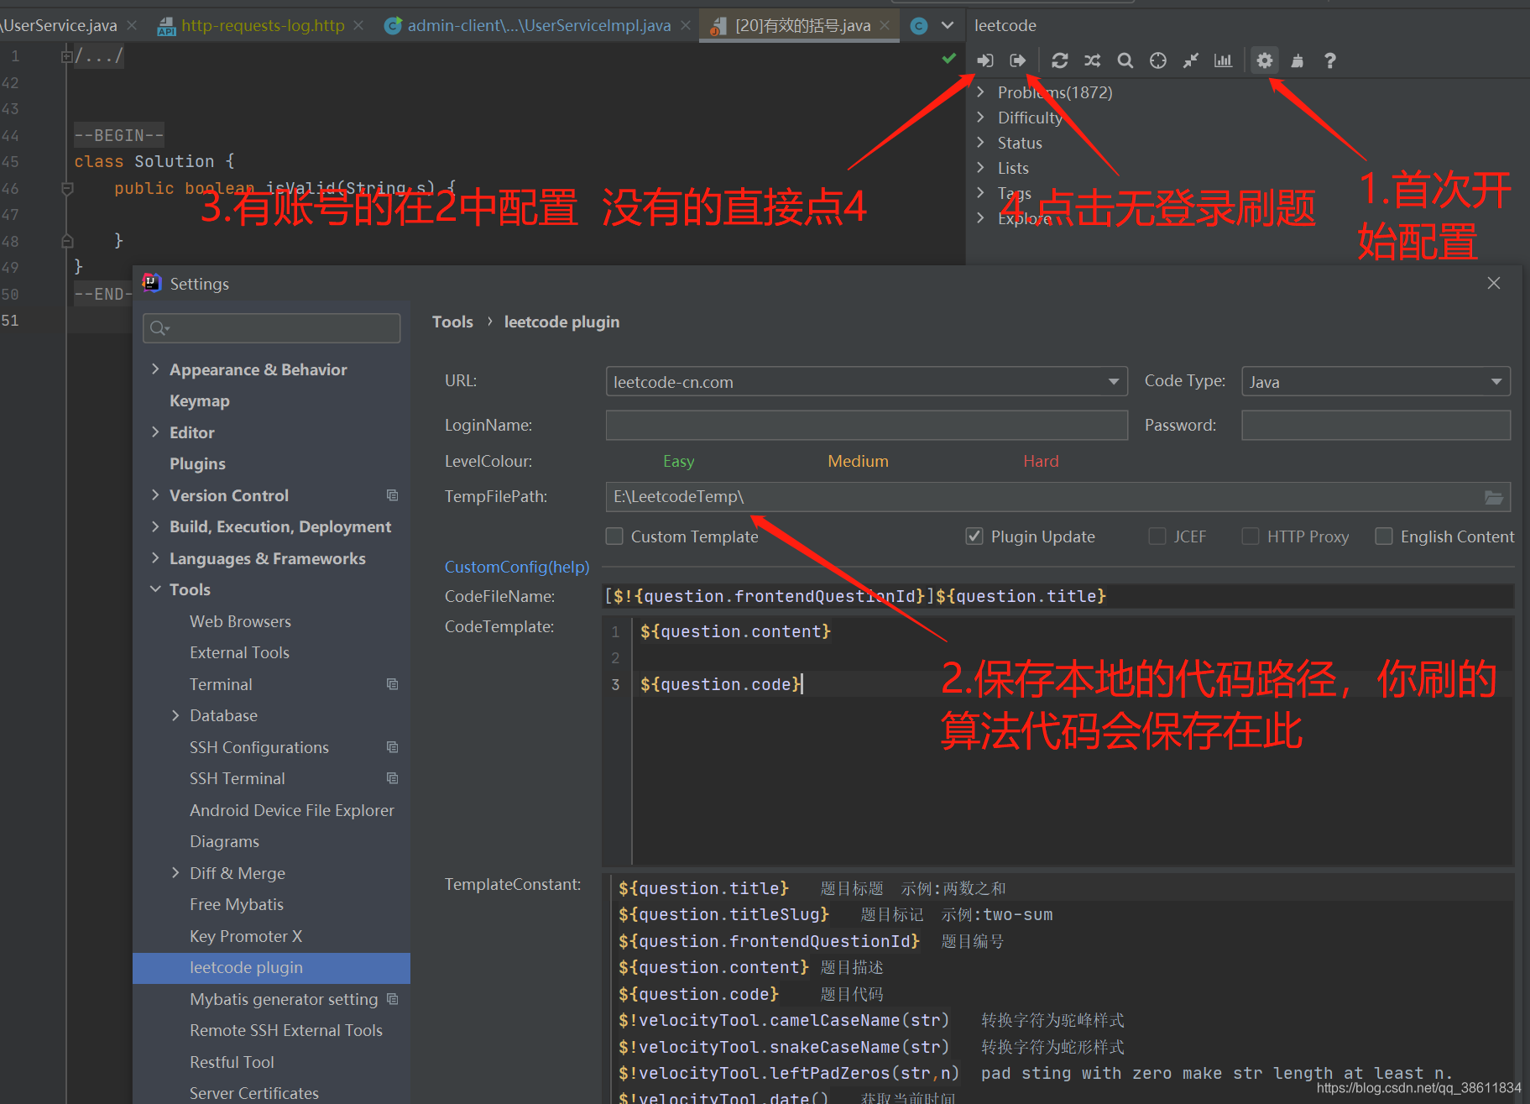Click the clear cache broom icon
Screen dimensions: 1530x1104
[1298, 60]
